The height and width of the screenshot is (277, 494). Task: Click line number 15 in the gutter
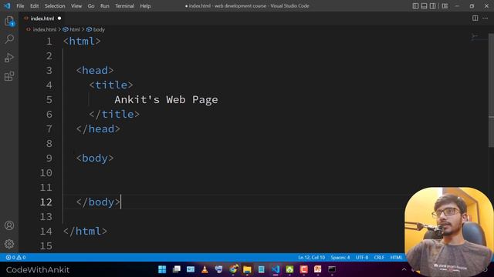coord(46,246)
